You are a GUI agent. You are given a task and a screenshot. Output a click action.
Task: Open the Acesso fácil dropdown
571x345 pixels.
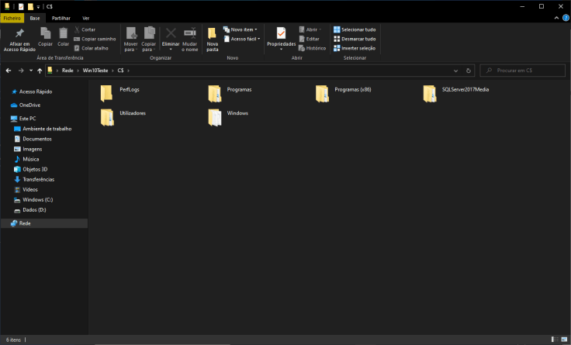click(241, 39)
